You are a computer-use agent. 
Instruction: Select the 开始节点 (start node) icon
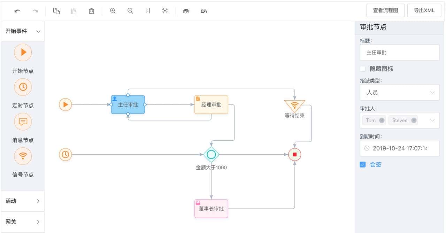click(x=23, y=52)
